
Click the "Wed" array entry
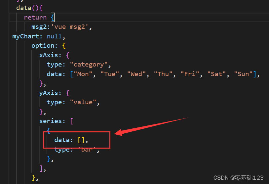point(136,74)
